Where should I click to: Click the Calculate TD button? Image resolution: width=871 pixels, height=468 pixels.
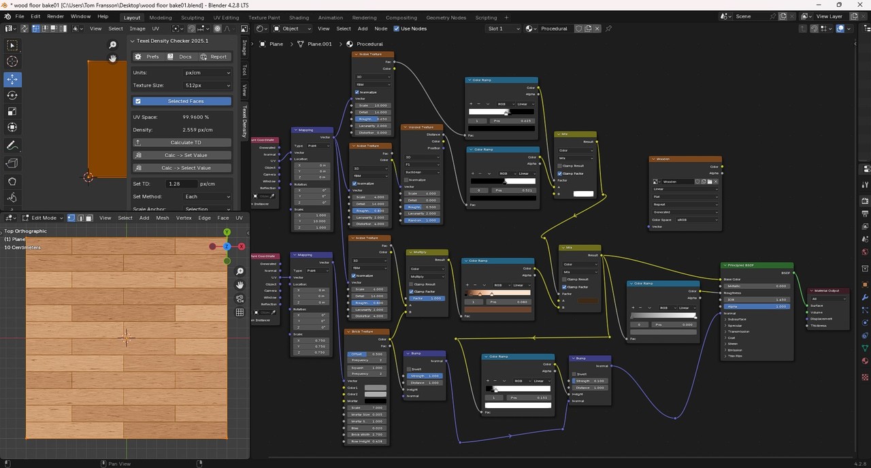(182, 143)
